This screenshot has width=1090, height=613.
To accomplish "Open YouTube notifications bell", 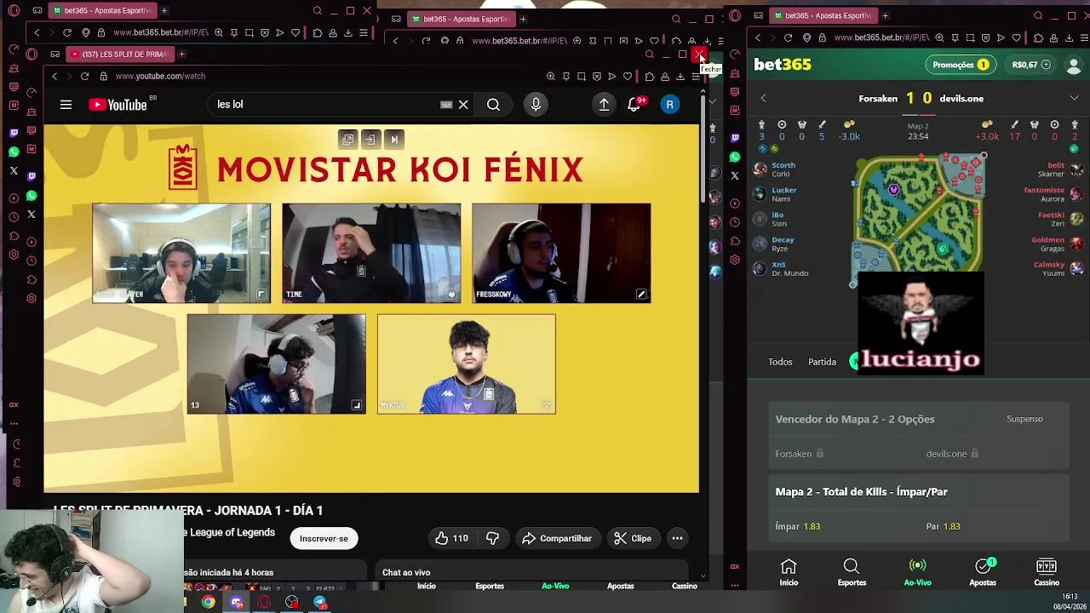I will click(x=635, y=104).
